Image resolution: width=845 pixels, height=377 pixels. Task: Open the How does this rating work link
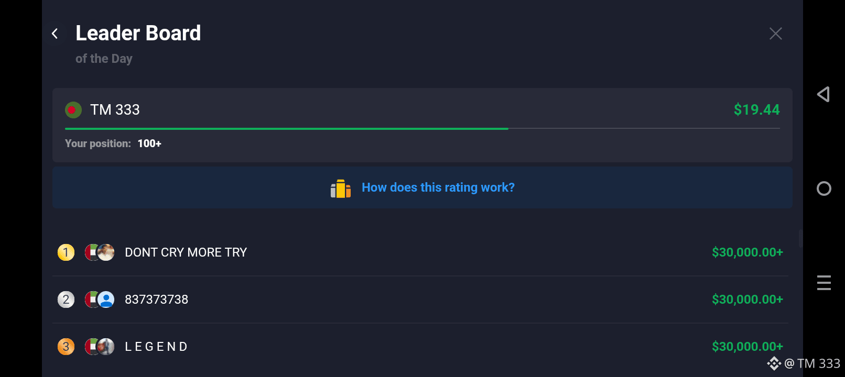438,187
